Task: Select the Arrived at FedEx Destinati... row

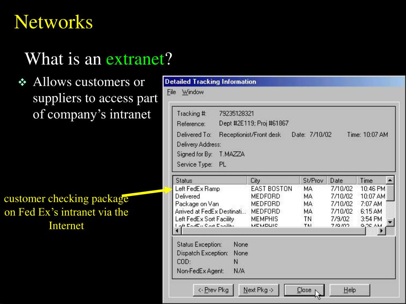Action: point(280,211)
